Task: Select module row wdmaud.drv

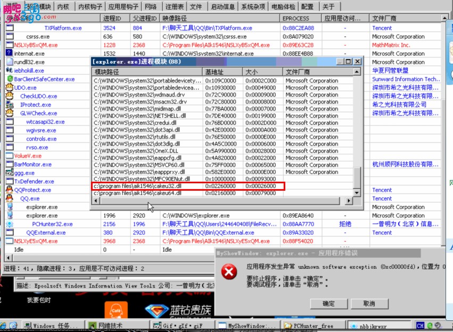Action: click(223, 95)
